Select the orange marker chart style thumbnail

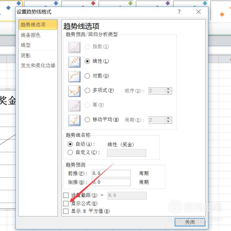pyautogui.click(x=221, y=10)
